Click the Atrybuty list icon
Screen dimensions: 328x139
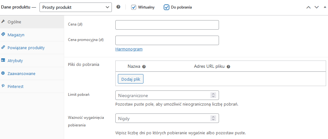click(x=3, y=60)
